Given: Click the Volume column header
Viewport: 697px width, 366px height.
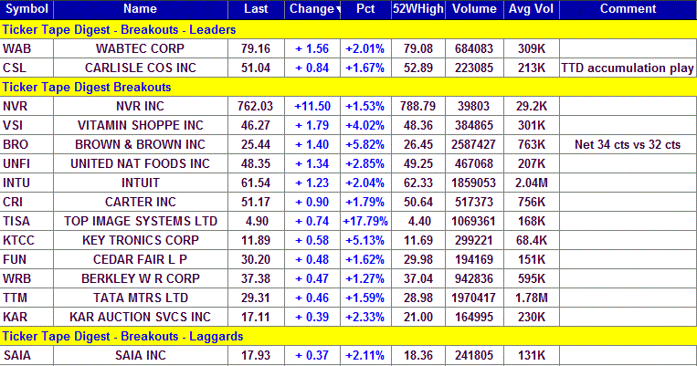Looking at the screenshot, I should [x=474, y=9].
